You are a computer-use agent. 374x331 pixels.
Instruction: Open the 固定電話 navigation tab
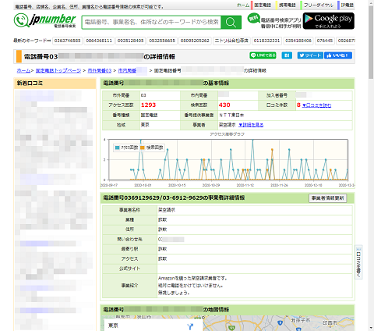point(263,5)
